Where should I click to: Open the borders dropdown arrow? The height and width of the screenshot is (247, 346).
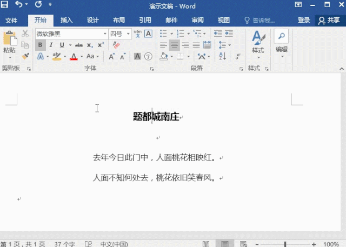[188, 57]
